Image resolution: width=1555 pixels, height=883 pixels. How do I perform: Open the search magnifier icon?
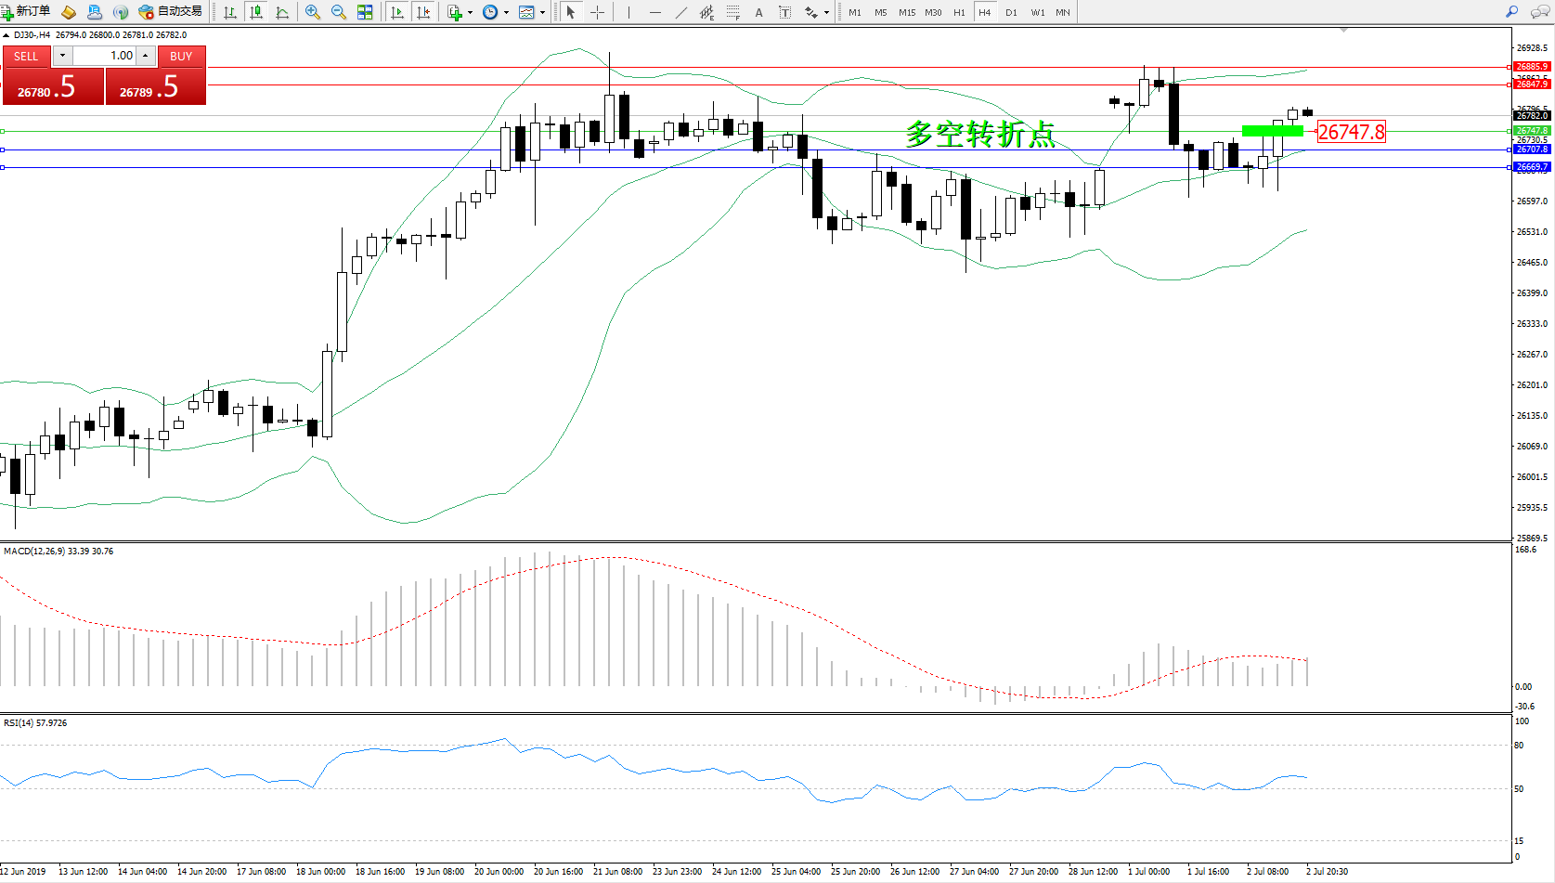click(x=1511, y=12)
